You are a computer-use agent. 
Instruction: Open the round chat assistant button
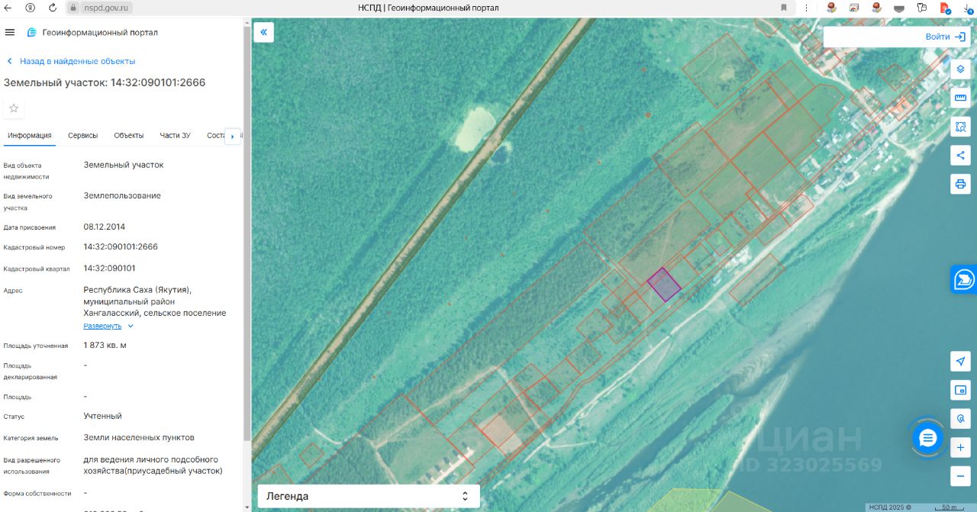(928, 438)
